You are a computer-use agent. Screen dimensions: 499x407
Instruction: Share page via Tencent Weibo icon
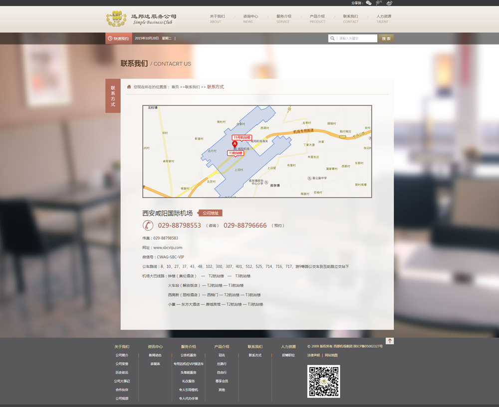(x=379, y=3)
